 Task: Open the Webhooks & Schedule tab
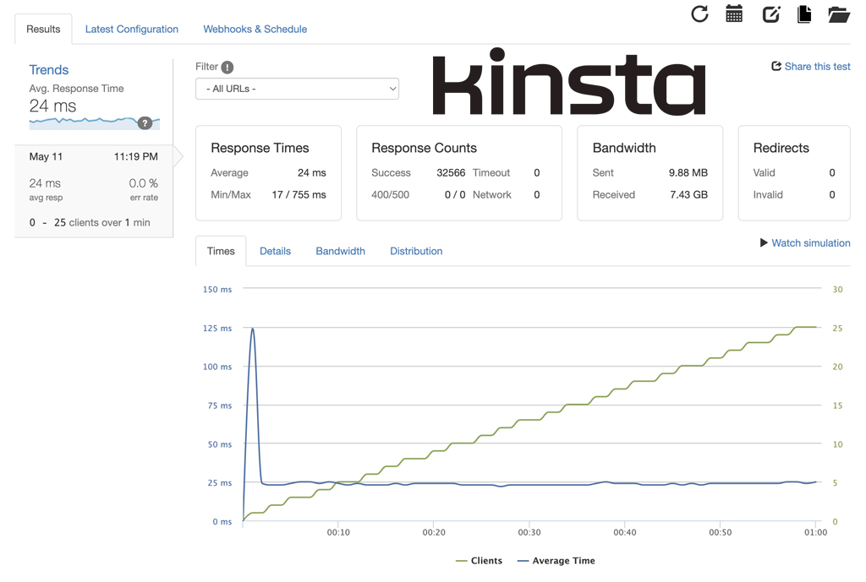(255, 30)
